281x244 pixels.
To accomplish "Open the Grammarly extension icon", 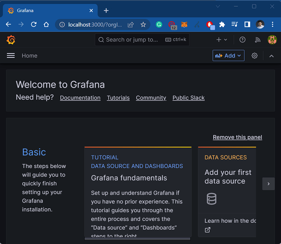I will point(159,25).
